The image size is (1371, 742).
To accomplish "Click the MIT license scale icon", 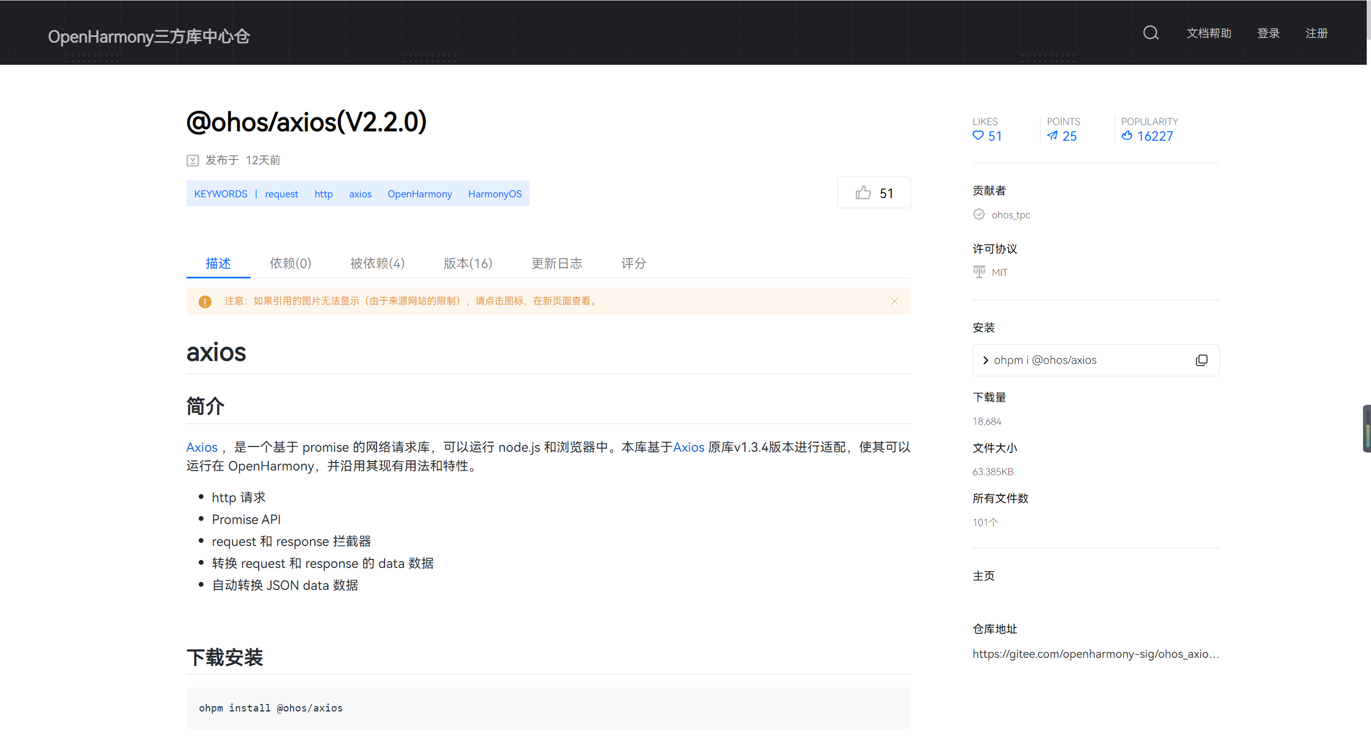I will pos(979,272).
